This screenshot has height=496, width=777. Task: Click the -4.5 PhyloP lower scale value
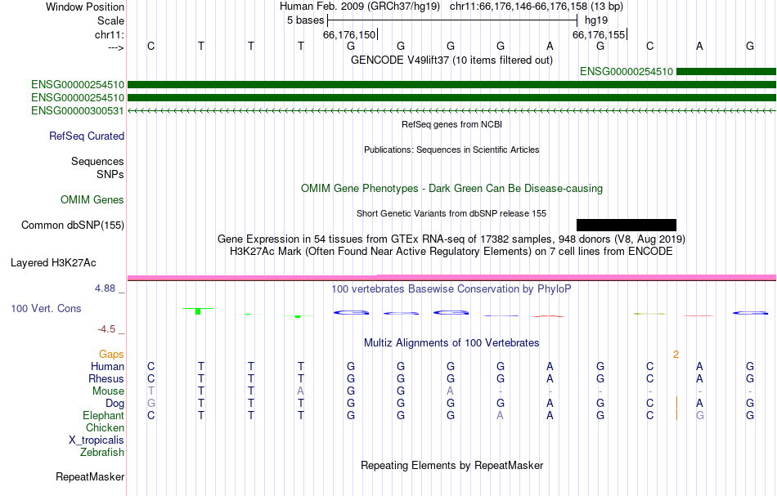click(106, 329)
